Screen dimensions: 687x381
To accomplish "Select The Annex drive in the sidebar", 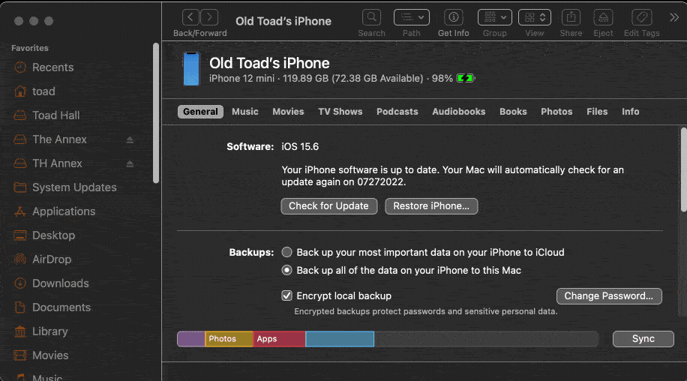I will pyautogui.click(x=59, y=139).
